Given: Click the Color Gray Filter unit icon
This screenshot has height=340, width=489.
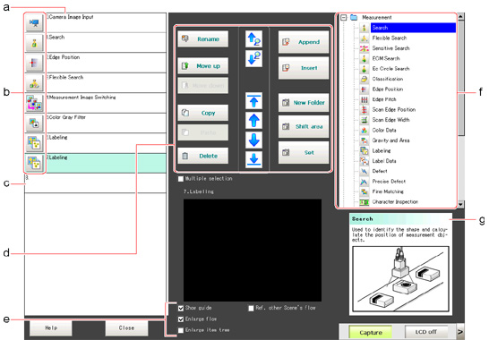Looking at the screenshot, I should 34,123.
